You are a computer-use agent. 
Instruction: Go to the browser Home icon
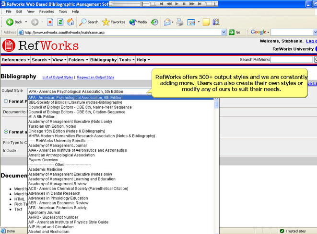pyautogui.click(x=70, y=22)
